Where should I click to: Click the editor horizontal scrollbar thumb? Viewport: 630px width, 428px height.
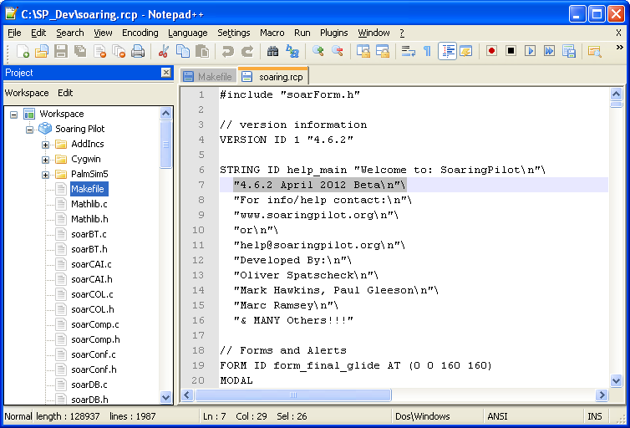[293, 395]
